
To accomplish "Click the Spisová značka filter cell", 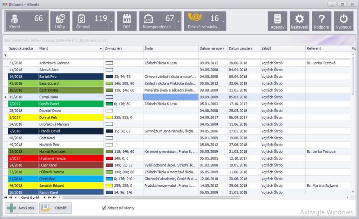I will pyautogui.click(x=23, y=55).
